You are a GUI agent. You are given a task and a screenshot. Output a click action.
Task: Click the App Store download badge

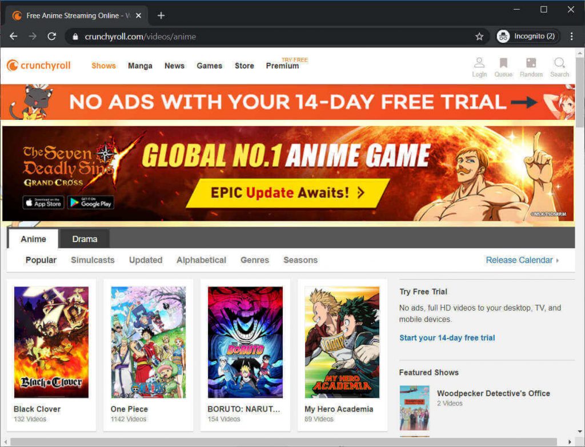pos(43,203)
